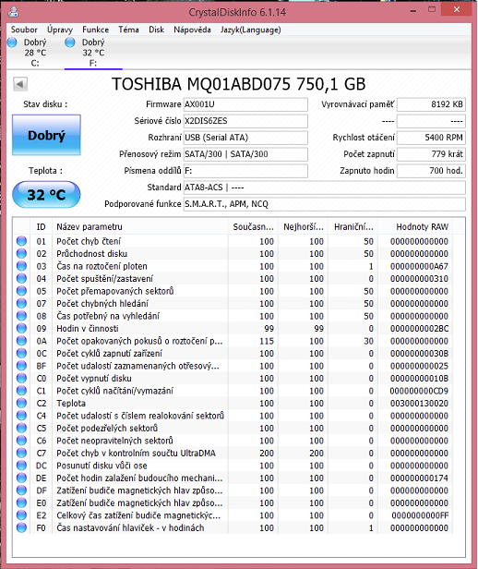Click status icon of row BF shock events

coord(22,366)
